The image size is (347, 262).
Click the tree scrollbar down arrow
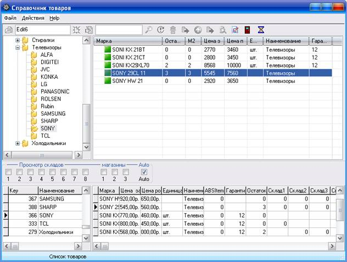point(86,147)
